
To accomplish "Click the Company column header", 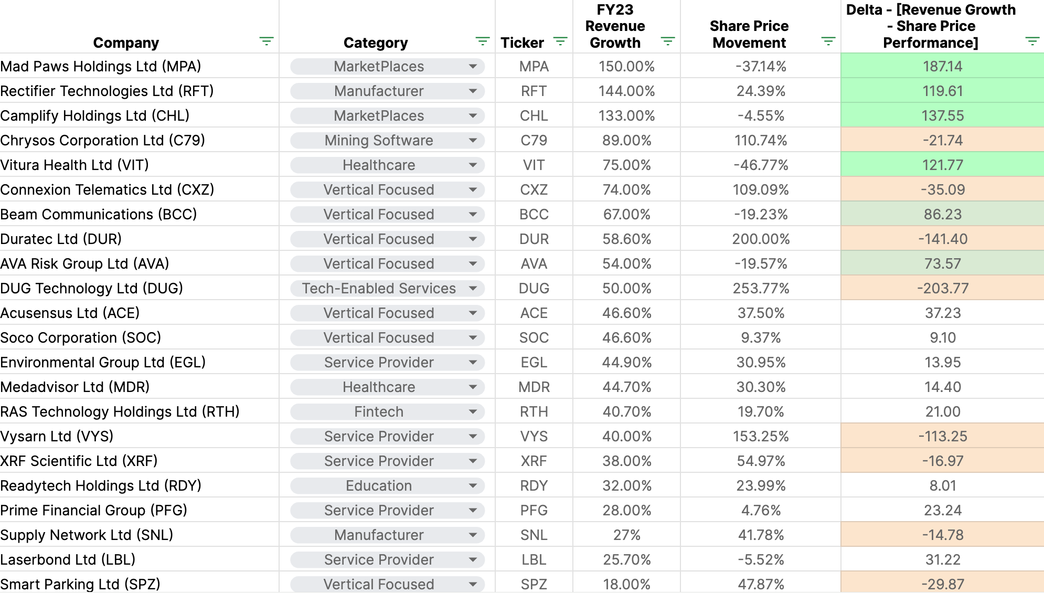I will (x=126, y=42).
